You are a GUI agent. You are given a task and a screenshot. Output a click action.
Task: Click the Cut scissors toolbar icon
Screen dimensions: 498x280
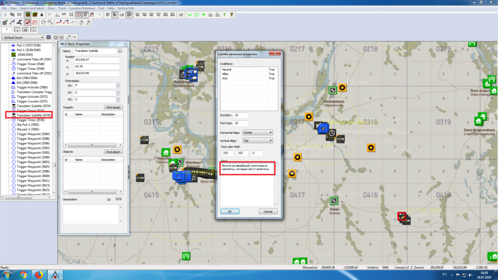click(5, 15)
